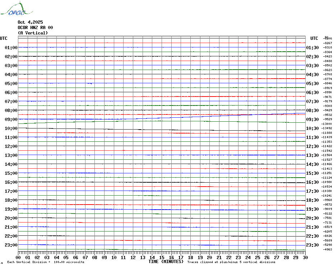Image resolution: width=334 pixels, height=267 pixels.
Task: Select the date text 'Oct 4,2025'
Action: (30, 22)
